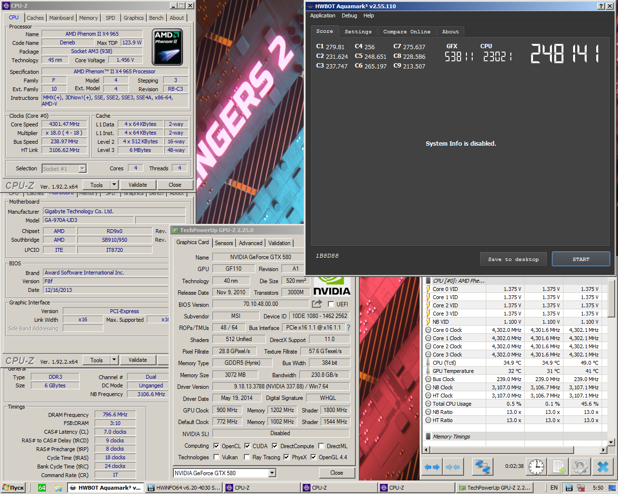Open Compare Online tab in Aquamark
Viewport: 618px width, 494px height.
(407, 31)
